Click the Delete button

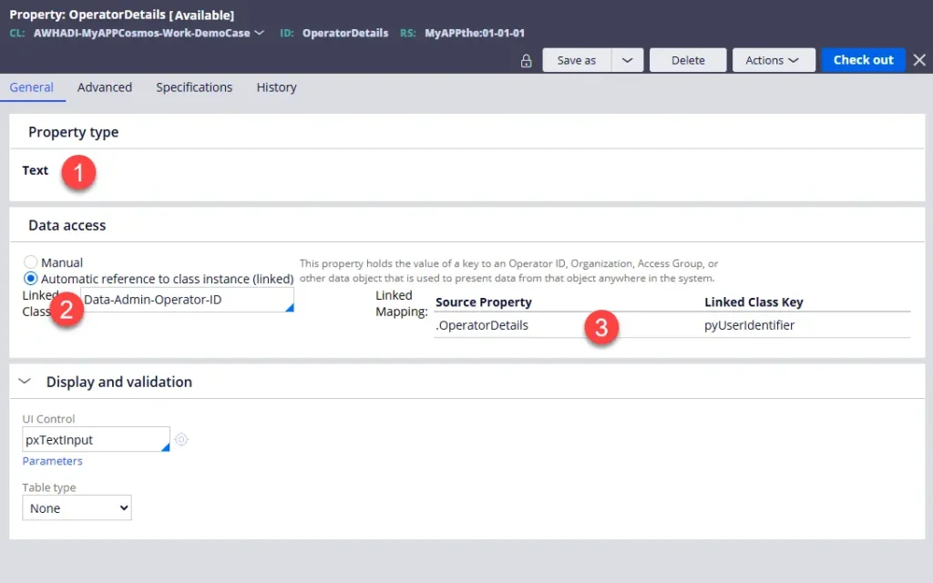[x=688, y=60]
